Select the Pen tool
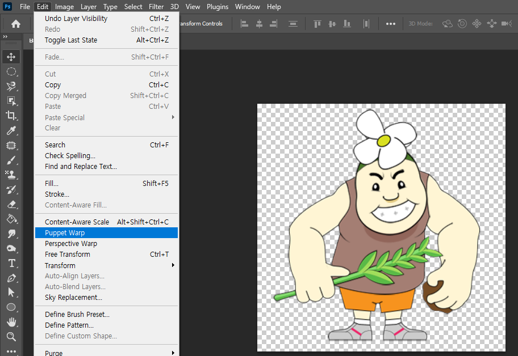This screenshot has height=356, width=518. 11,278
